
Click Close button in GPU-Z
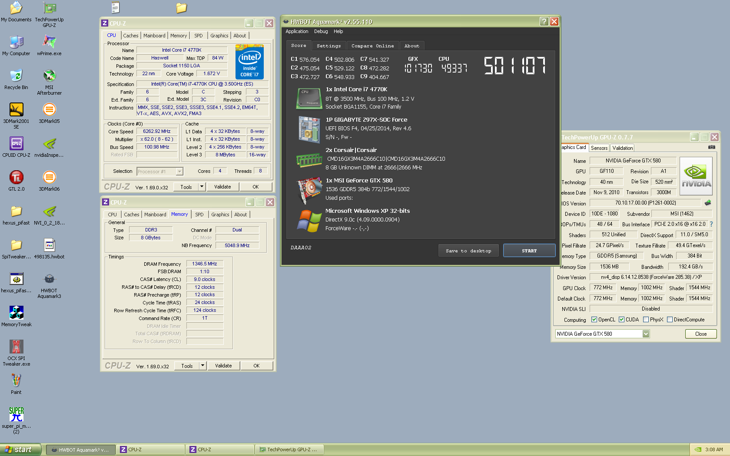point(701,334)
